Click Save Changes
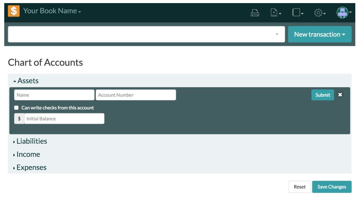This screenshot has height=198, width=358. [332, 187]
